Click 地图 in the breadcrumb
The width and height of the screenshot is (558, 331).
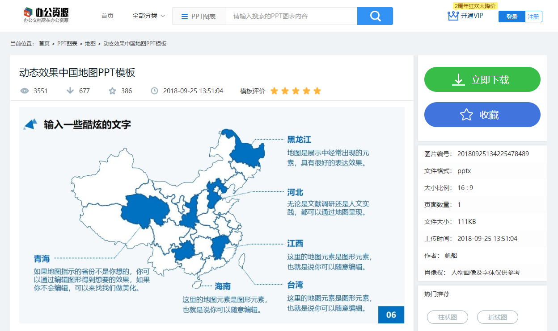click(90, 44)
